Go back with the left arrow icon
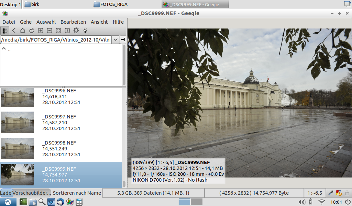Image resolution: width=352 pixels, height=206 pixels. pos(14,31)
